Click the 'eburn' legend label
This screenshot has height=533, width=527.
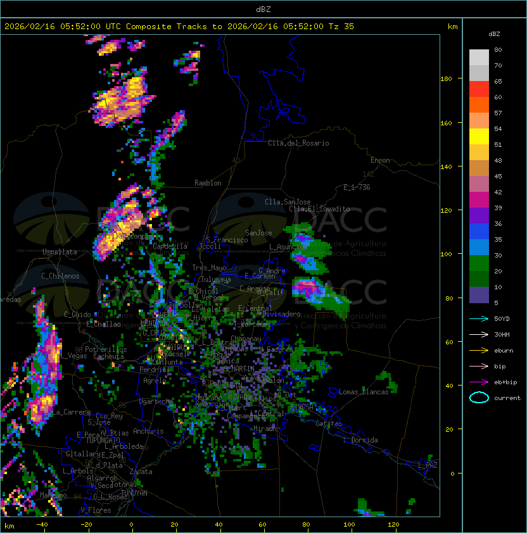504,351
